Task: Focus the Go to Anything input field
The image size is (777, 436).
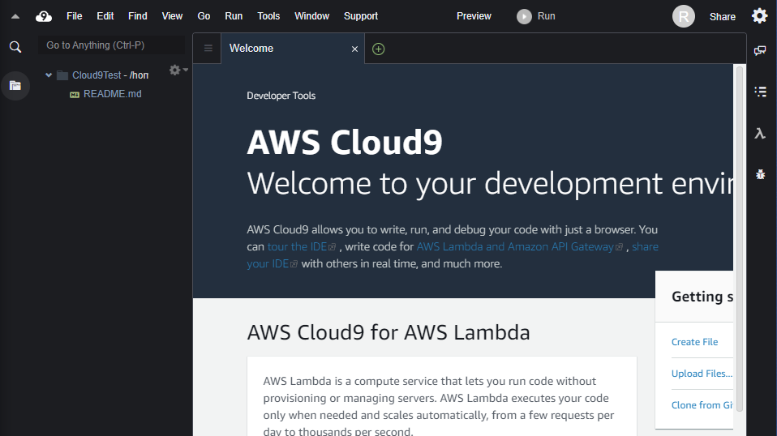Action: coord(111,45)
